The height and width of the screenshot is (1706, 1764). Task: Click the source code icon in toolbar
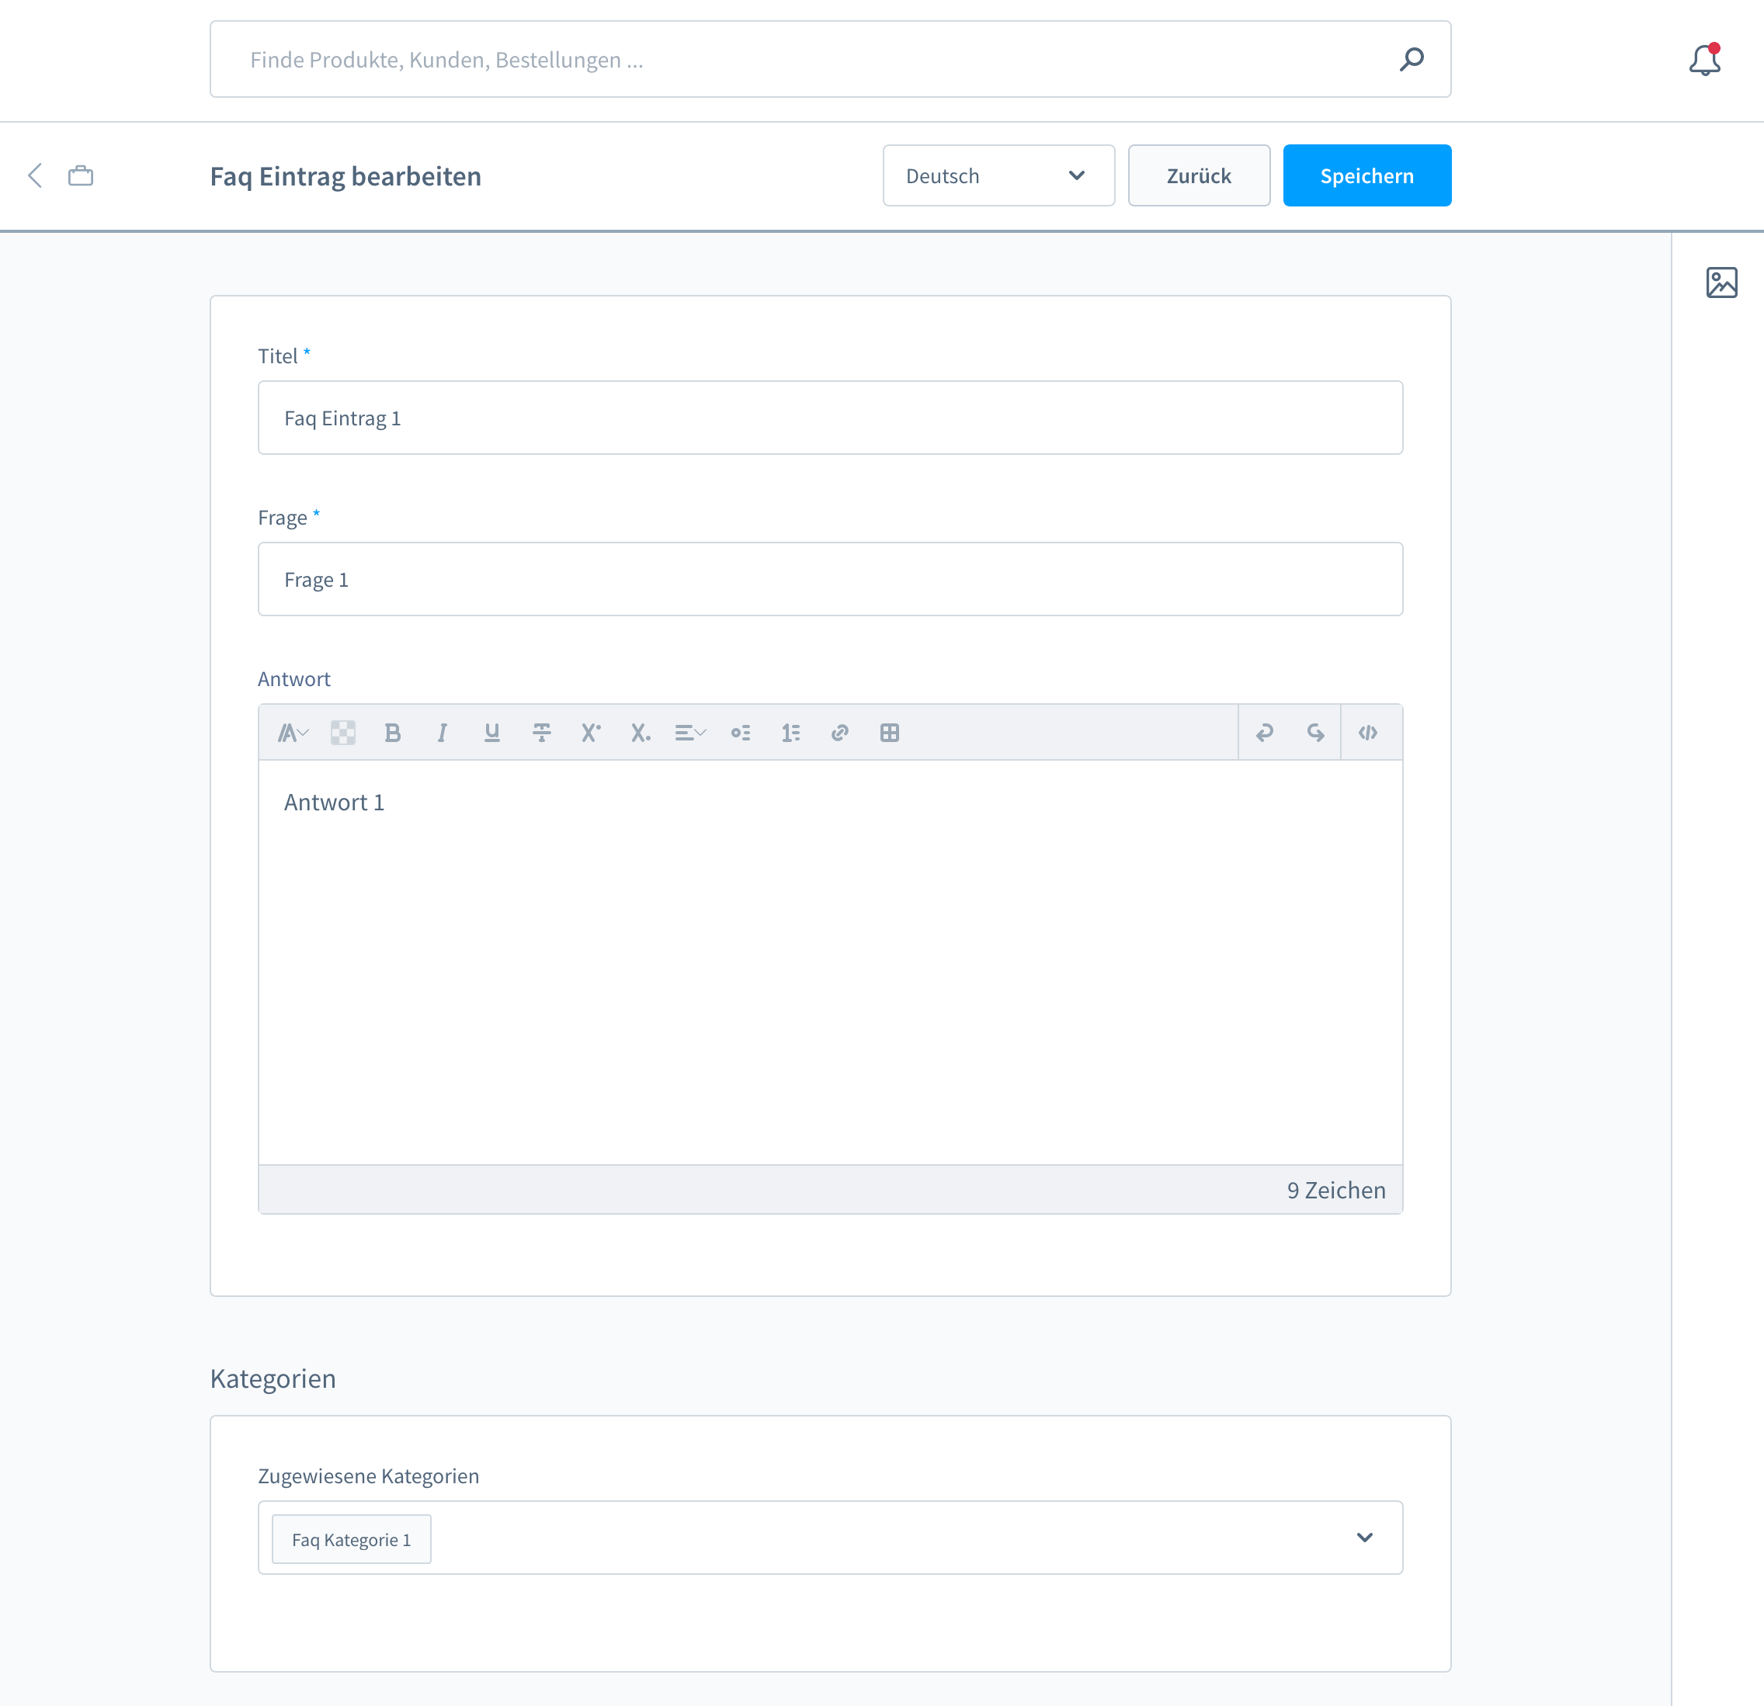(x=1367, y=732)
